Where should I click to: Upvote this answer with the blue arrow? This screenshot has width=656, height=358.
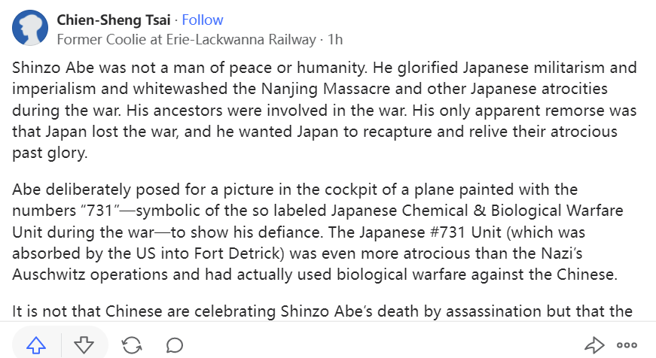36,344
